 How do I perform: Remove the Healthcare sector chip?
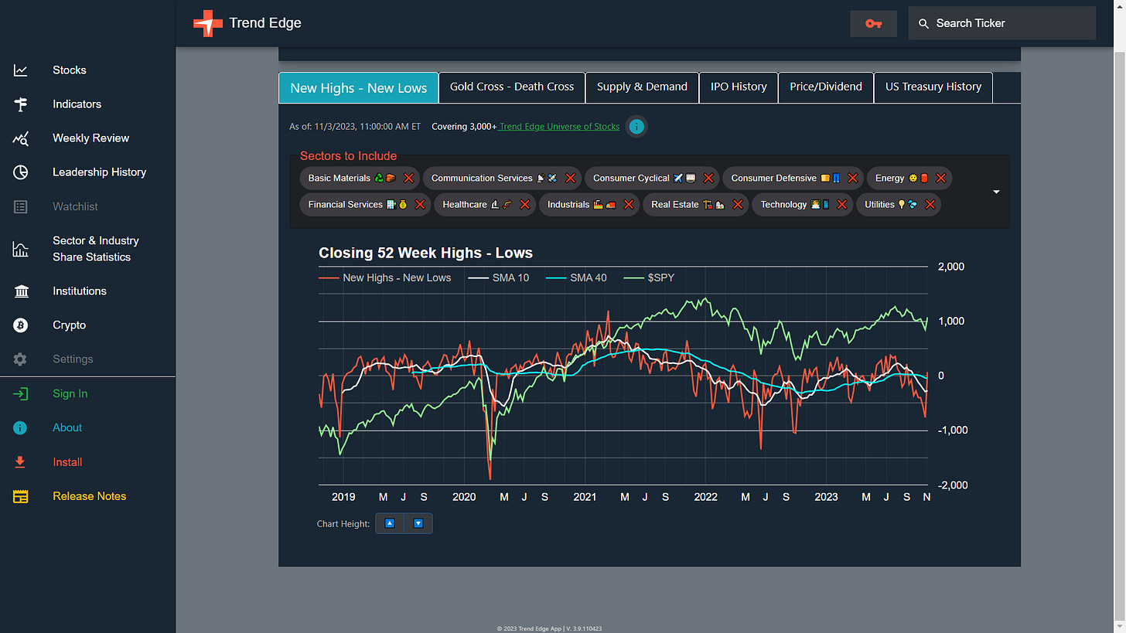click(524, 204)
